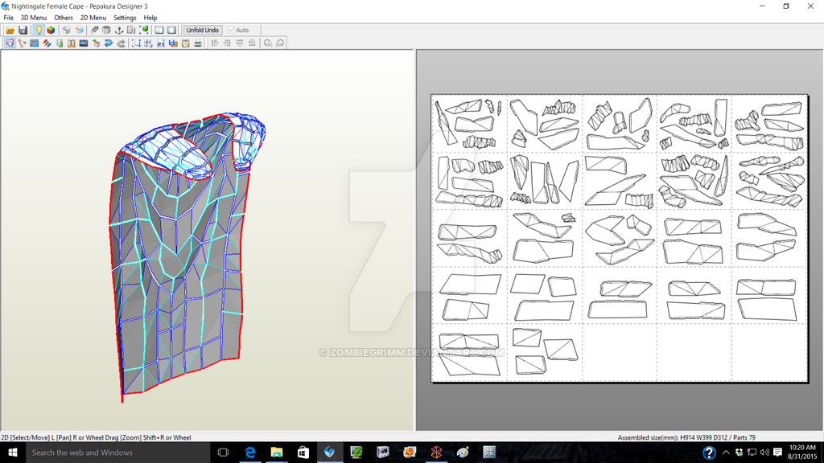
Task: Toggle texture display with the colored cube icon
Action: [51, 31]
